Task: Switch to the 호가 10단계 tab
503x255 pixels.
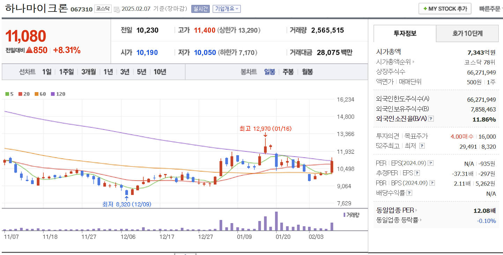Action: click(x=467, y=33)
